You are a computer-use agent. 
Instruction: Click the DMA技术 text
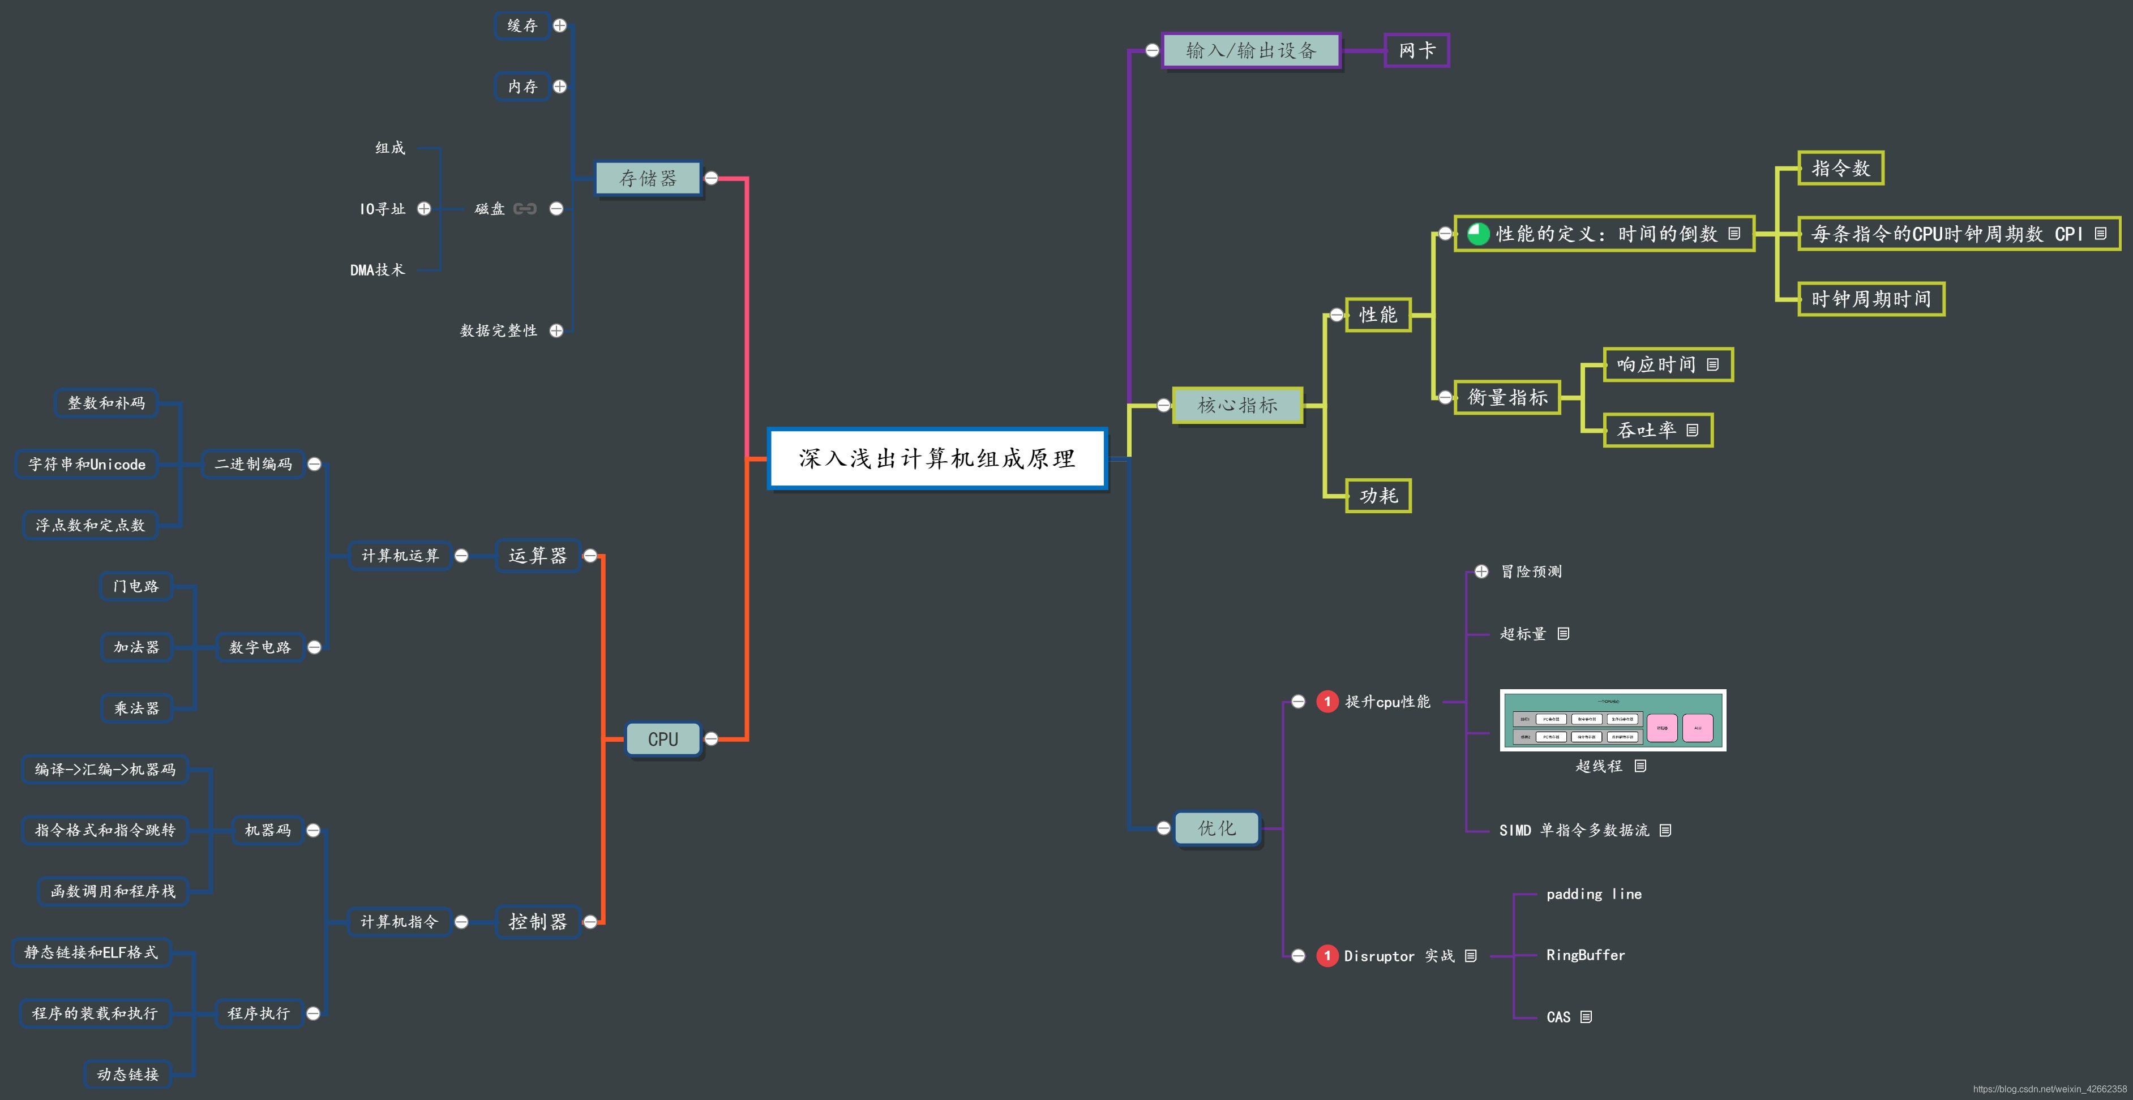[x=378, y=270]
